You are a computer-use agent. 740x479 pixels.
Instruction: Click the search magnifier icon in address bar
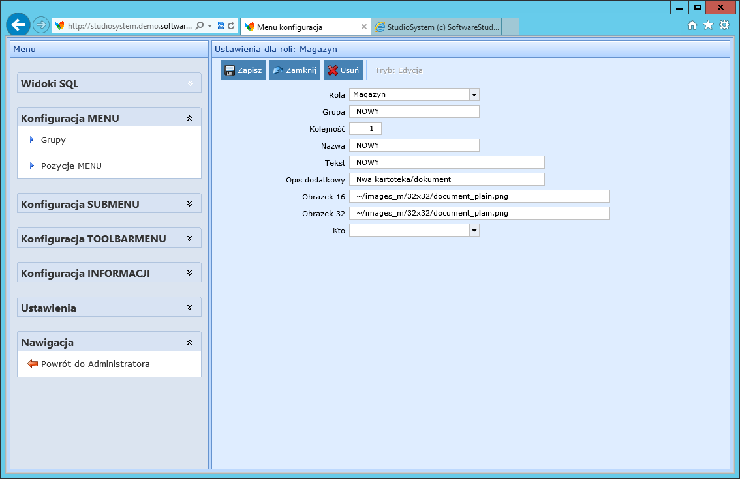[x=200, y=26]
